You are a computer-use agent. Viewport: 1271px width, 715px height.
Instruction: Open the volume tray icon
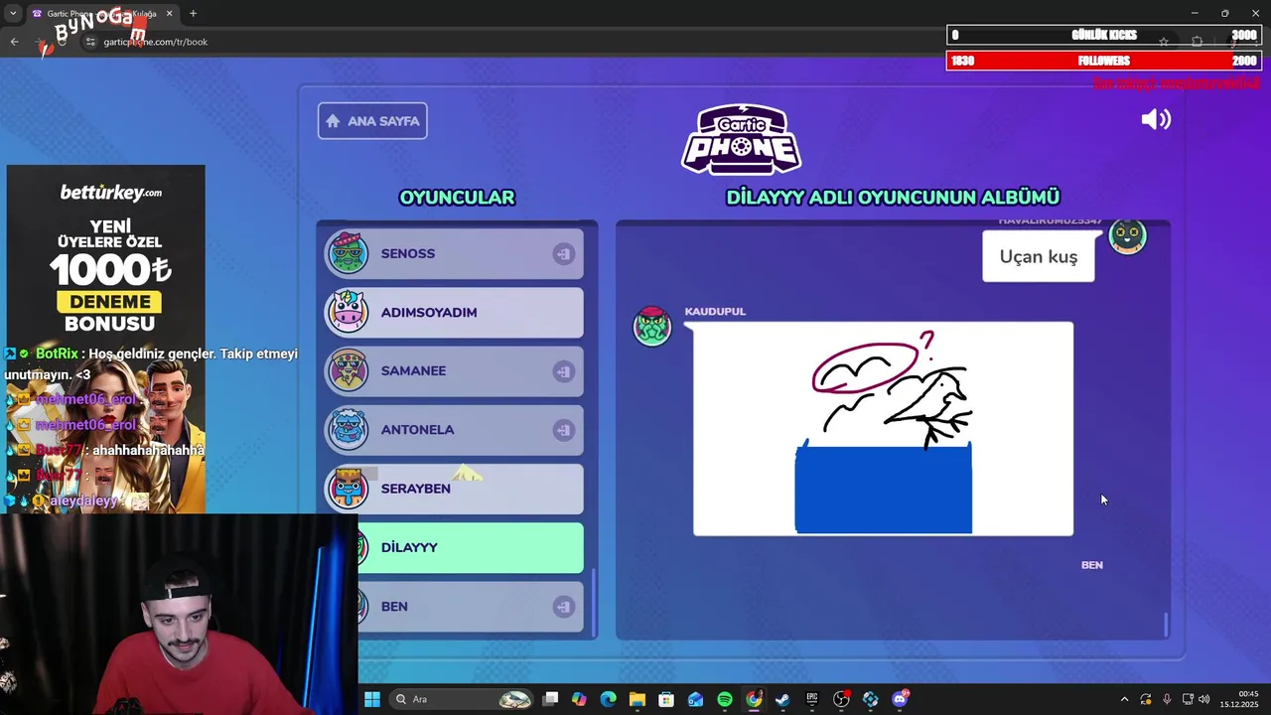pyautogui.click(x=1203, y=699)
